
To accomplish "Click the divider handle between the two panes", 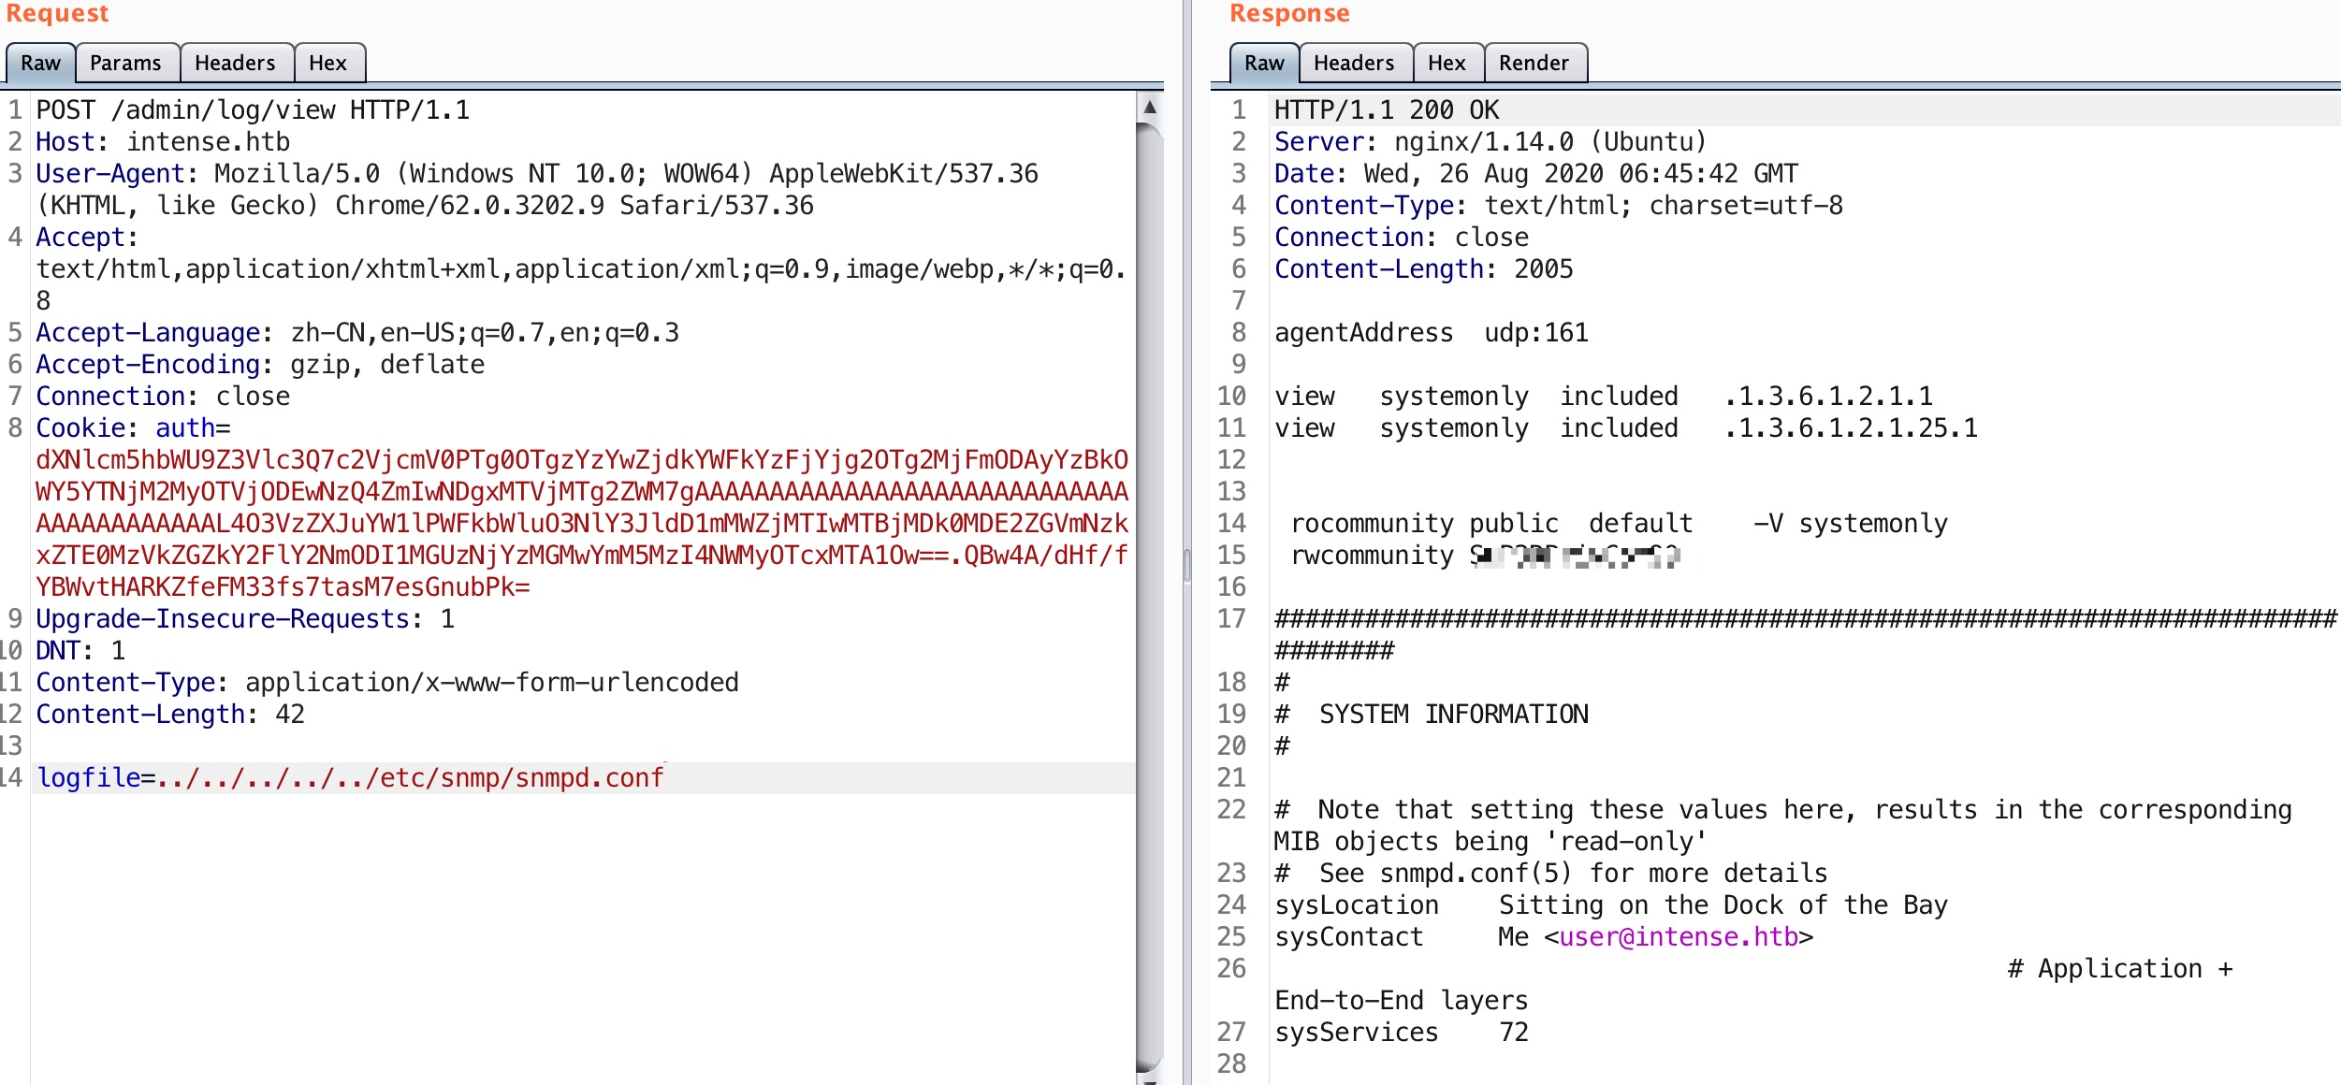I will (x=1187, y=565).
